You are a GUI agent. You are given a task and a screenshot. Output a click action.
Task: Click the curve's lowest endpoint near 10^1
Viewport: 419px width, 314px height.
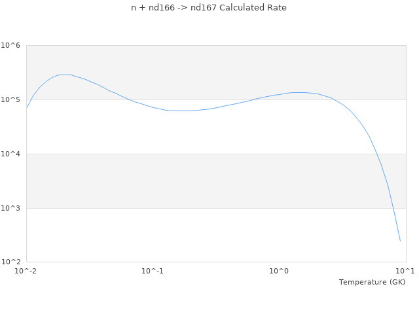[x=400, y=241]
